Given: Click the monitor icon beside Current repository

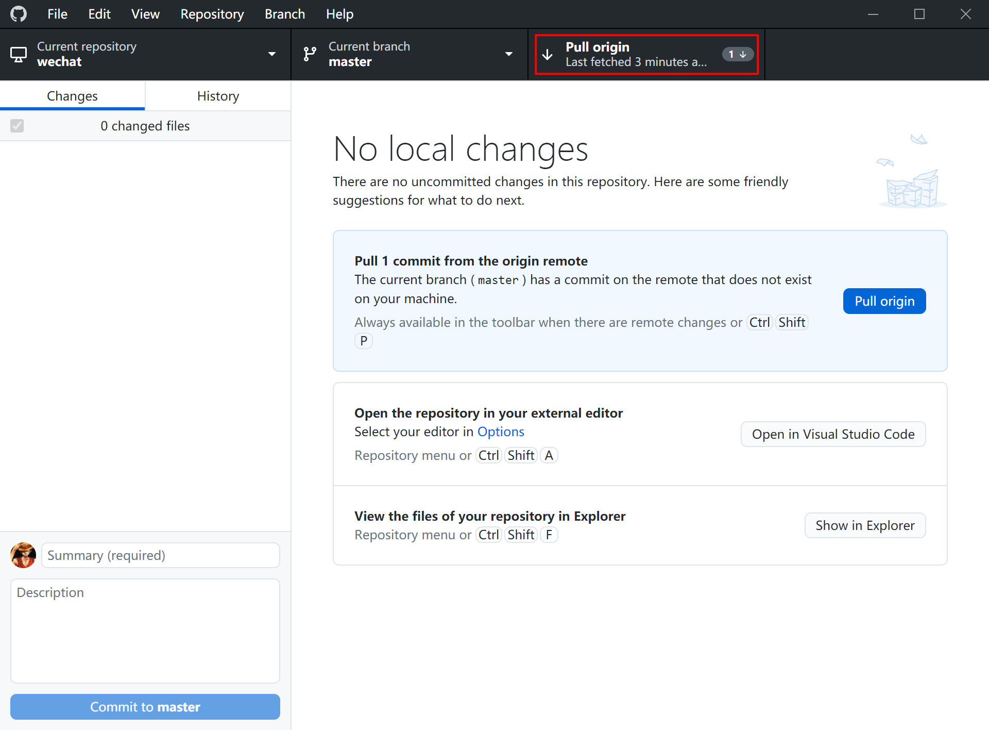Looking at the screenshot, I should (19, 54).
